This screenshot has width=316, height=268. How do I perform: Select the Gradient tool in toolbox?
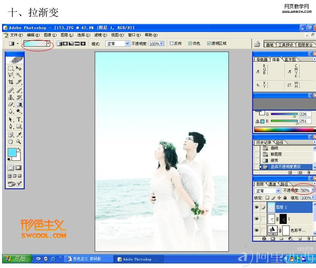pos(19,104)
